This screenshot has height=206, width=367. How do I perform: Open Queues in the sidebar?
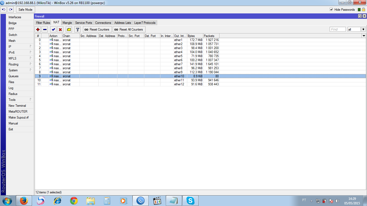20,76
